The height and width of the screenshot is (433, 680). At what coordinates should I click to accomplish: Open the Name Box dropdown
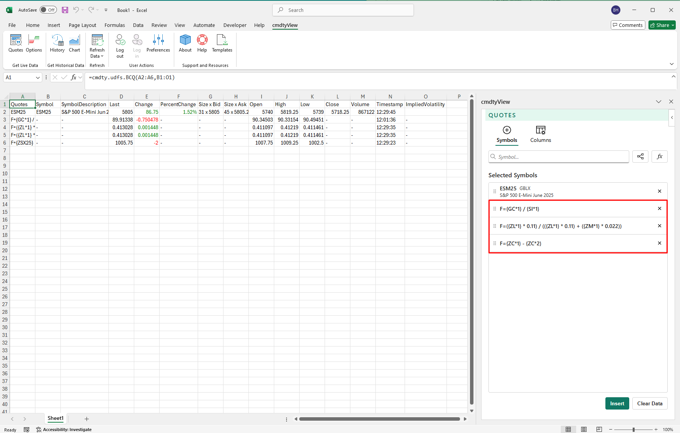(38, 78)
